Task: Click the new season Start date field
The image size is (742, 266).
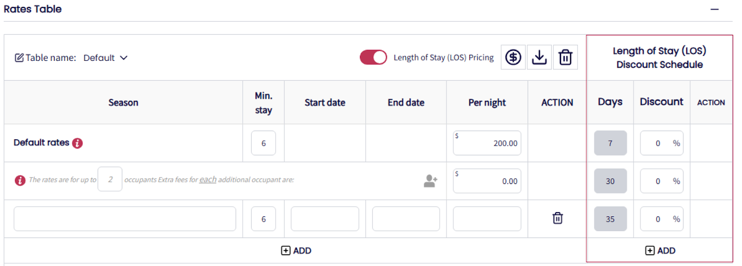Action: pos(325,219)
